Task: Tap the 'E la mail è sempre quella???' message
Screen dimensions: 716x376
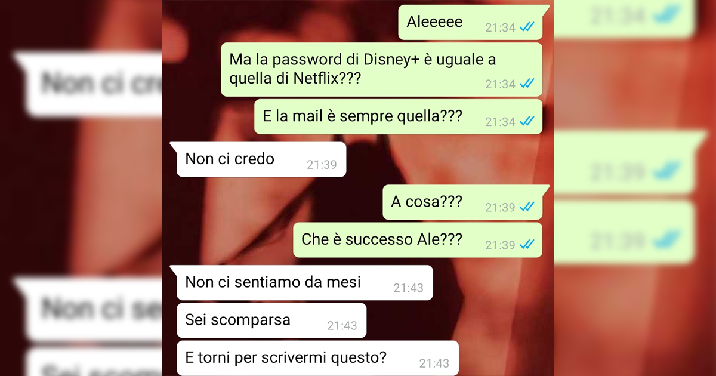Action: [x=399, y=117]
